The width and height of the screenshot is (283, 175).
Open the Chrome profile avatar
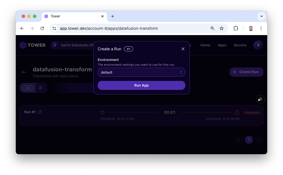pyautogui.click(x=251, y=28)
